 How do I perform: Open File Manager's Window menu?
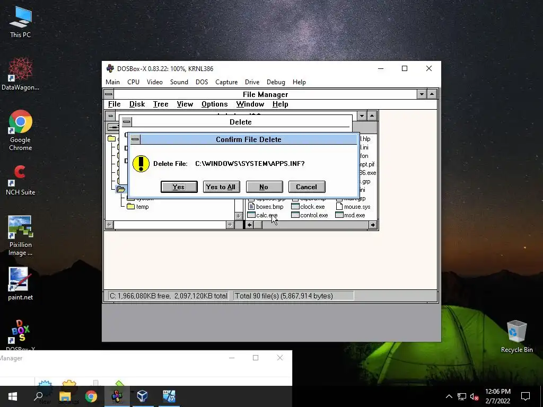click(250, 104)
